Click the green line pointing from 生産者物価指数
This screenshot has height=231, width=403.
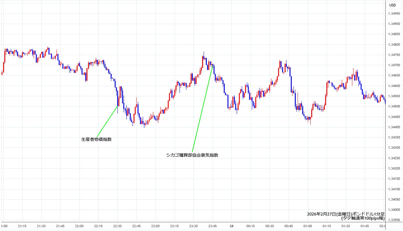point(107,122)
